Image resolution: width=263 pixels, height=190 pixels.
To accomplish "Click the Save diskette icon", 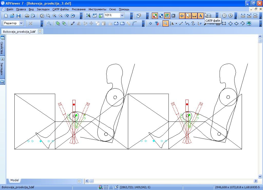I will (18, 16).
